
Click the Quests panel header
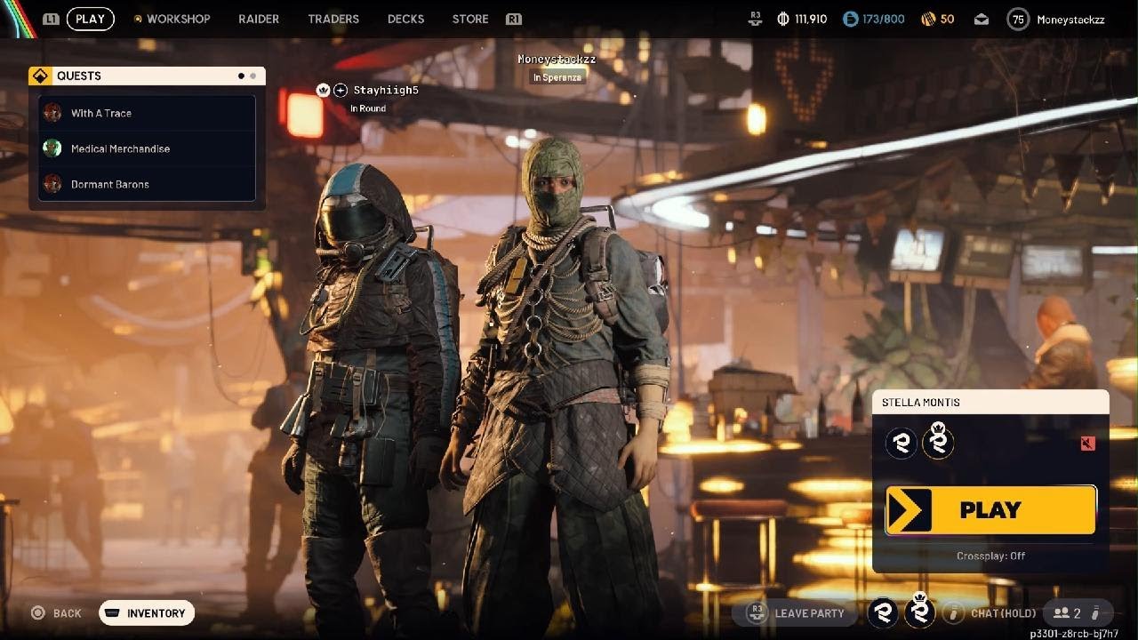(x=147, y=76)
